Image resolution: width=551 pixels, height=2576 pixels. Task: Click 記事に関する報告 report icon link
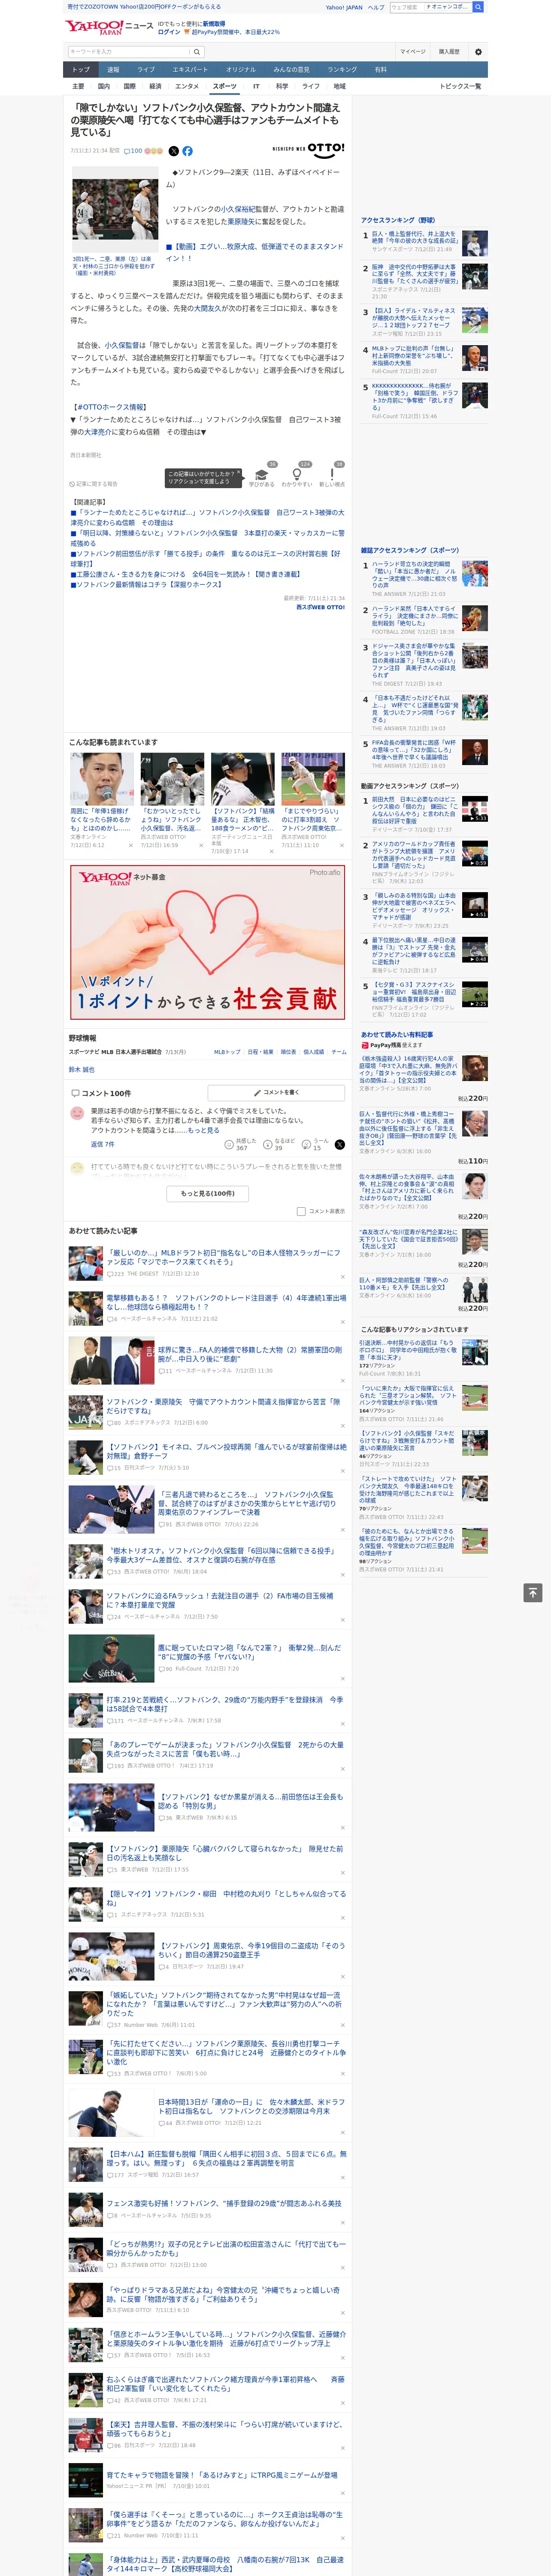(x=93, y=484)
